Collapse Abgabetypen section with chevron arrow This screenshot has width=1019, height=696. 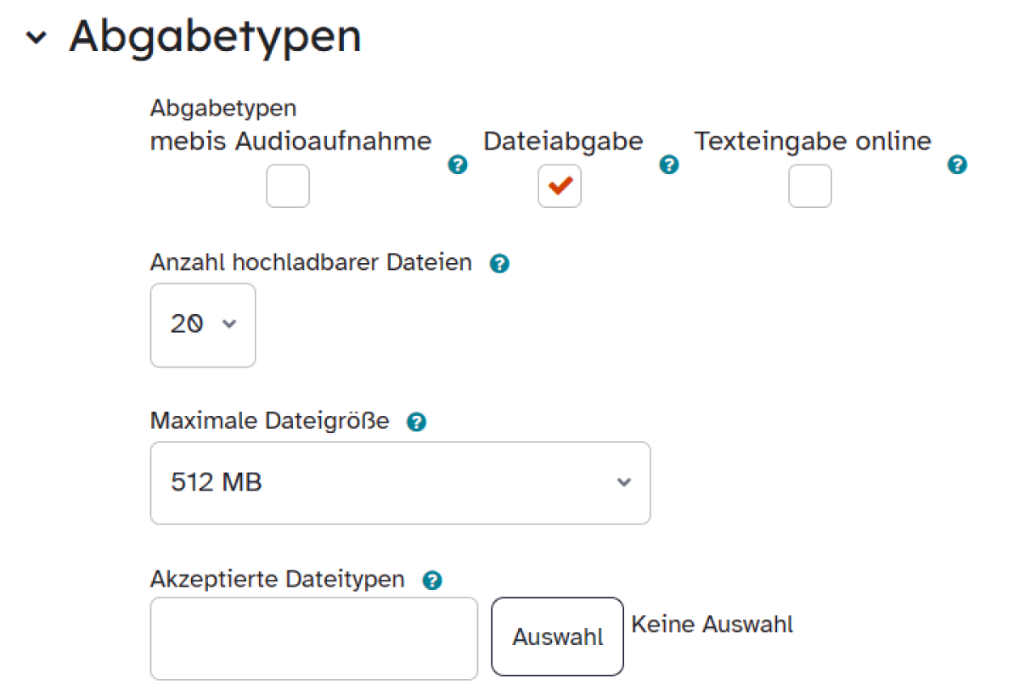point(37,38)
